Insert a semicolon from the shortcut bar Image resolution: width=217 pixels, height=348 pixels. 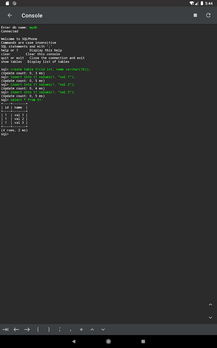pos(60,329)
